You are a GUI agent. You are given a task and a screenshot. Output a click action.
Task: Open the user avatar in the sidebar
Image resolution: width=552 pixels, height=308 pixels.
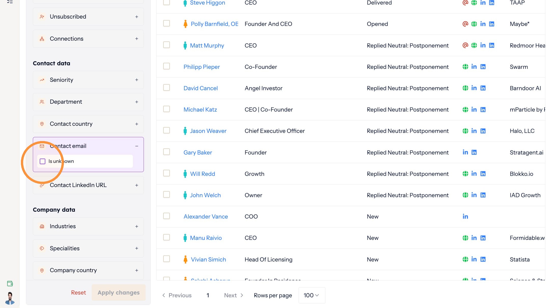(10, 298)
